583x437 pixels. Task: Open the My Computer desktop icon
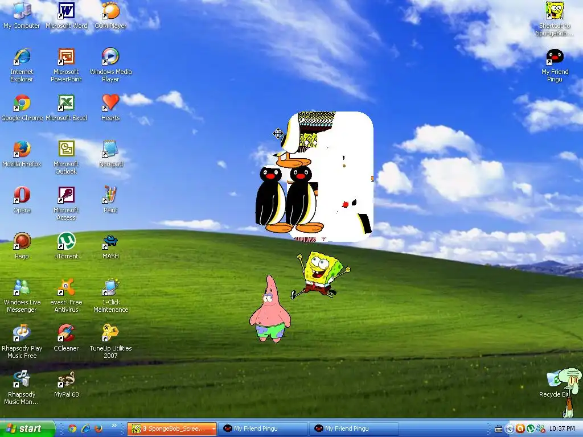(22, 15)
